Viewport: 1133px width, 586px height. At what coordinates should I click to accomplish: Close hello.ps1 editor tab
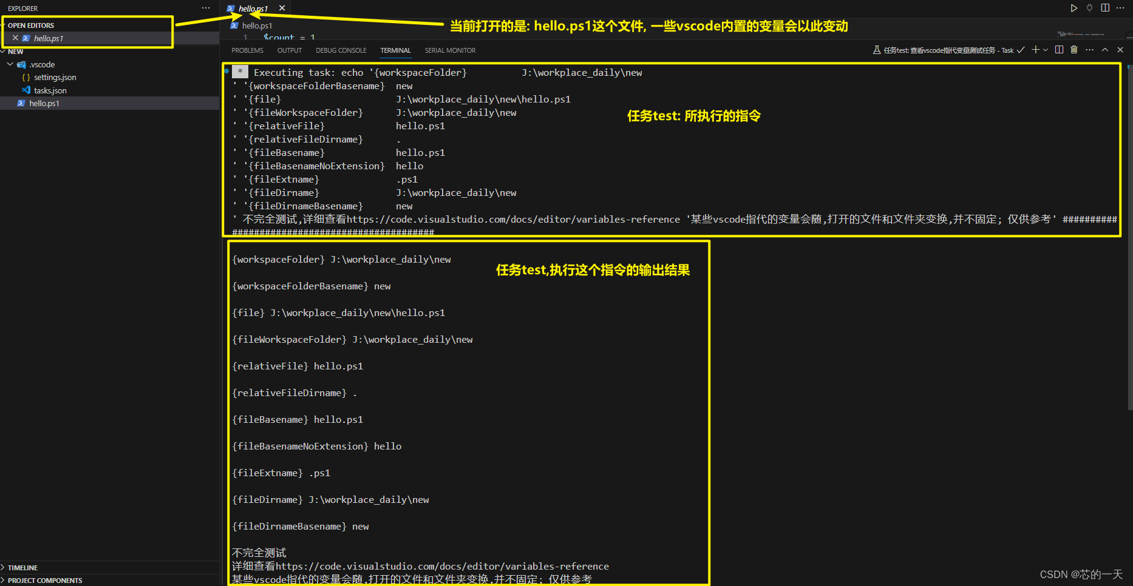click(x=282, y=8)
